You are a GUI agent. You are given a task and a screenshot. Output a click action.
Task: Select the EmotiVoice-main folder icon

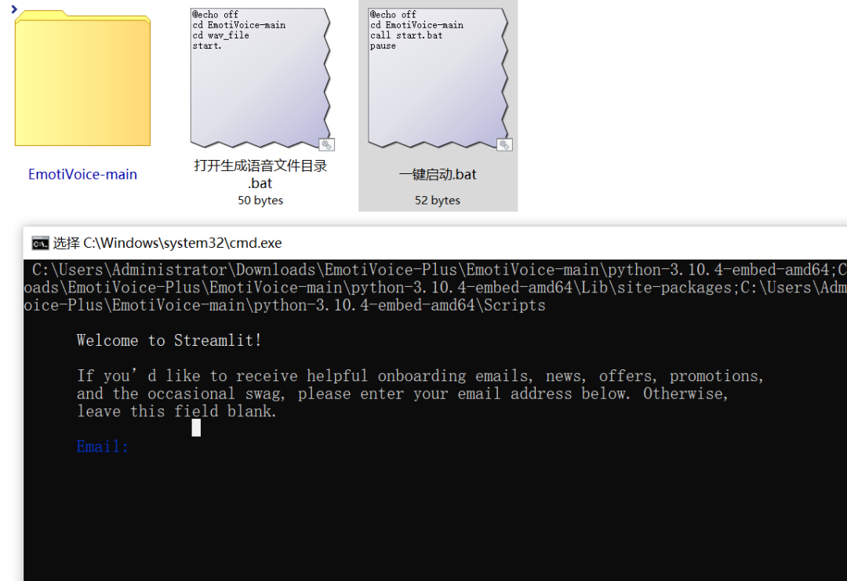pos(82,78)
